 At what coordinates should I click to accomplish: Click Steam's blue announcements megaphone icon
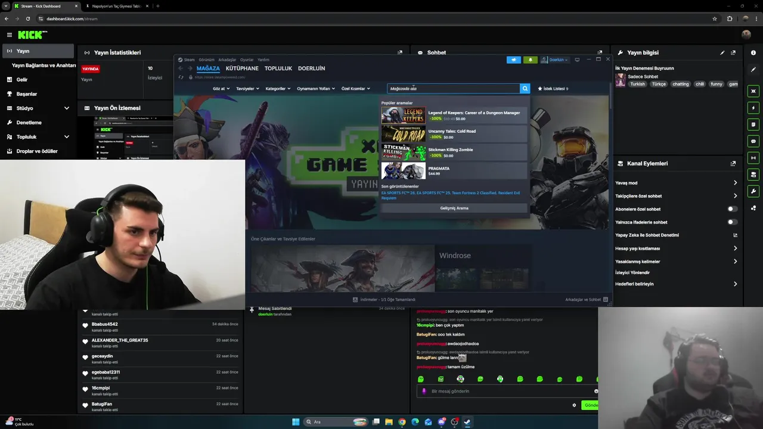click(x=513, y=60)
